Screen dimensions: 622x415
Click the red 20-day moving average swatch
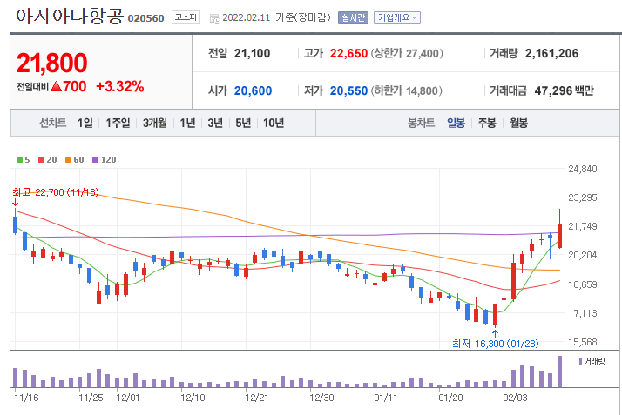click(41, 159)
